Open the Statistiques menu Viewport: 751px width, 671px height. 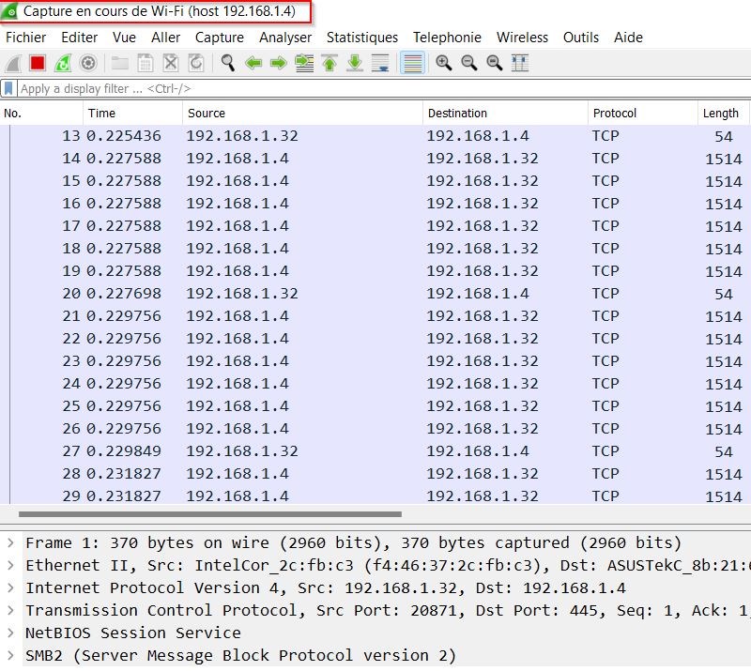point(361,38)
